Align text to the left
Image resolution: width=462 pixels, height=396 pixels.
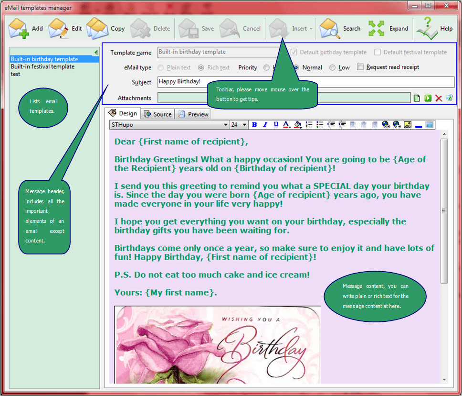353,125
